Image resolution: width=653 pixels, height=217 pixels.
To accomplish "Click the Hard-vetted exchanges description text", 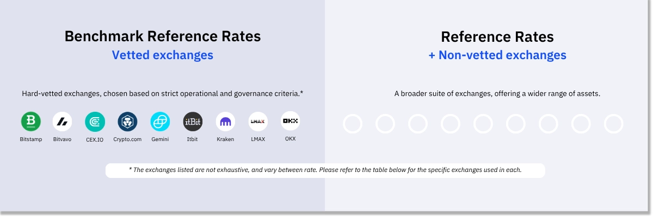I will (162, 93).
